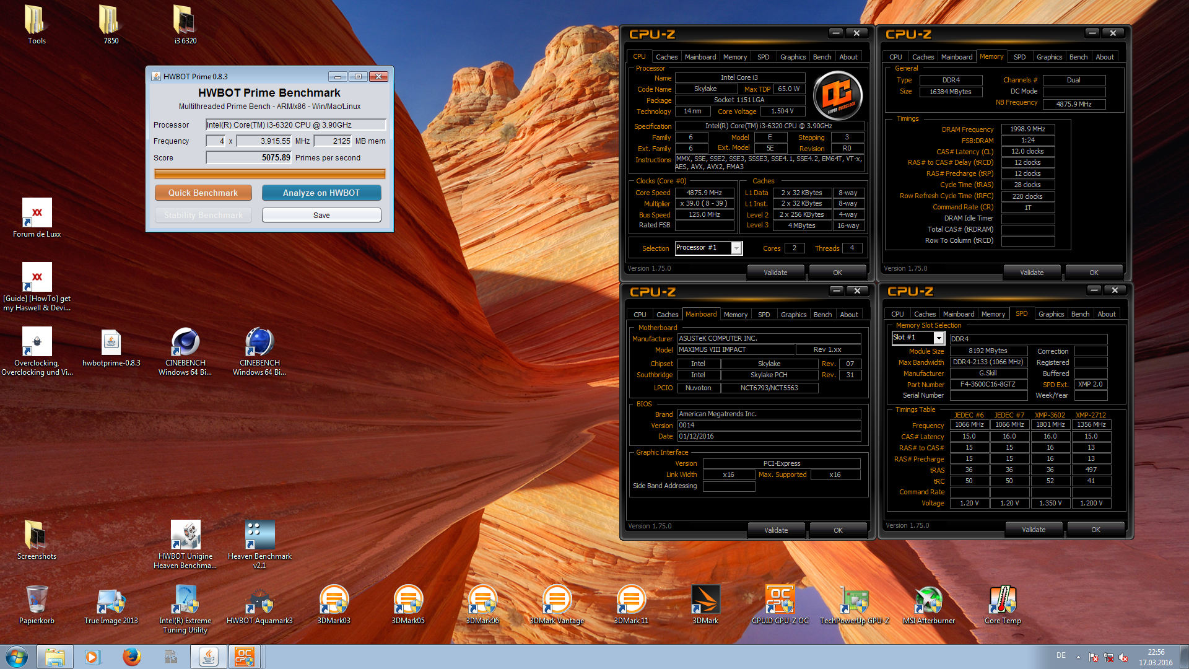The image size is (1189, 669).
Task: Open Windows Start menu orb
Action: 17,657
